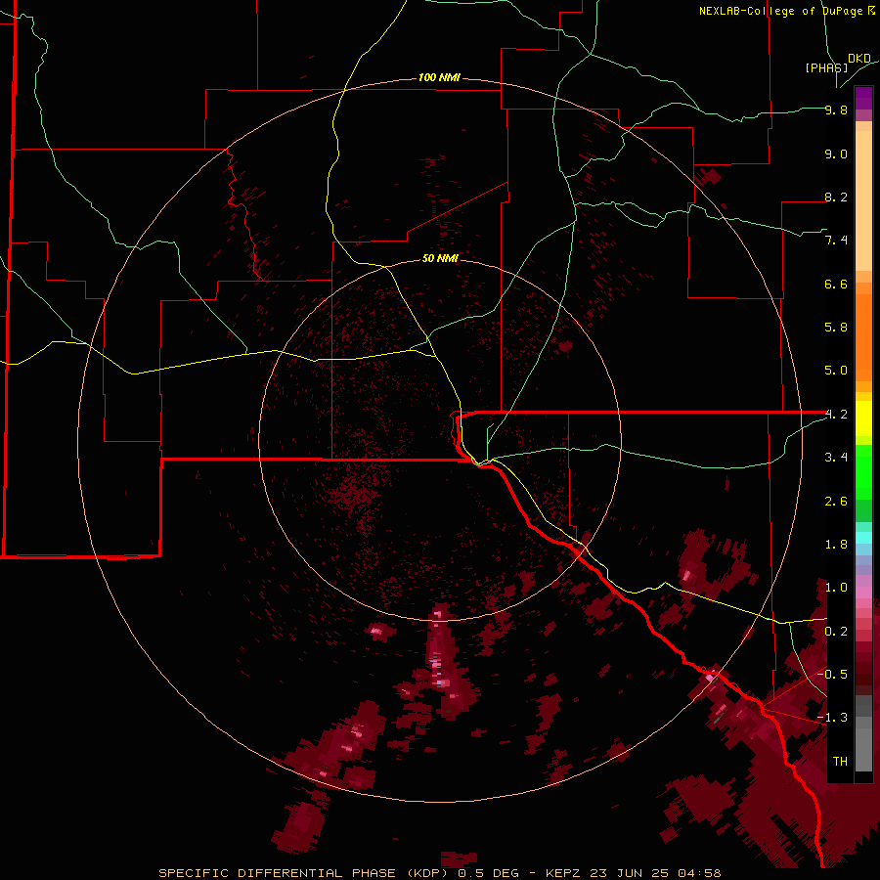Click the TH label on the color scale
This screenshot has width=880, height=880.
(x=840, y=761)
